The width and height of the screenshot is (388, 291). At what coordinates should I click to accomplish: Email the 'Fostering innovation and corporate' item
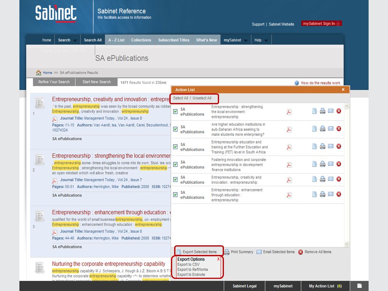[x=331, y=164]
